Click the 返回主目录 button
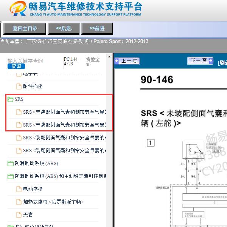The width and height of the screenshot is (227, 227). 25,29
